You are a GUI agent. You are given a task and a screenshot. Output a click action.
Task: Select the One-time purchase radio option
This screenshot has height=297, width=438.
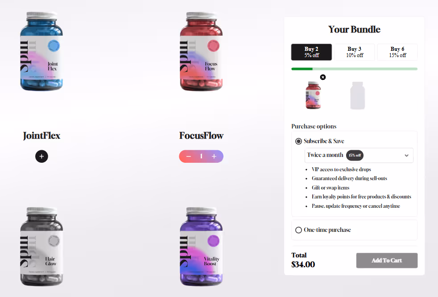(298, 230)
